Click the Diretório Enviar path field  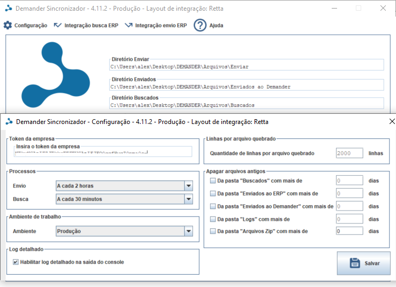point(246,67)
